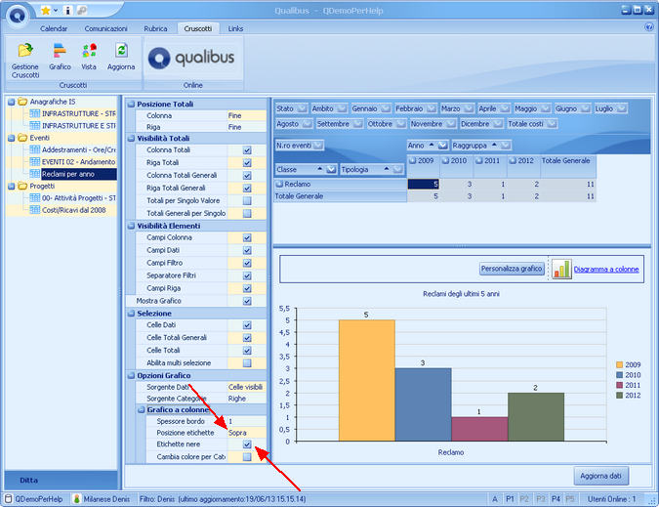Toggle the Celle Dati checkbox
The width and height of the screenshot is (659, 507).
click(x=247, y=325)
